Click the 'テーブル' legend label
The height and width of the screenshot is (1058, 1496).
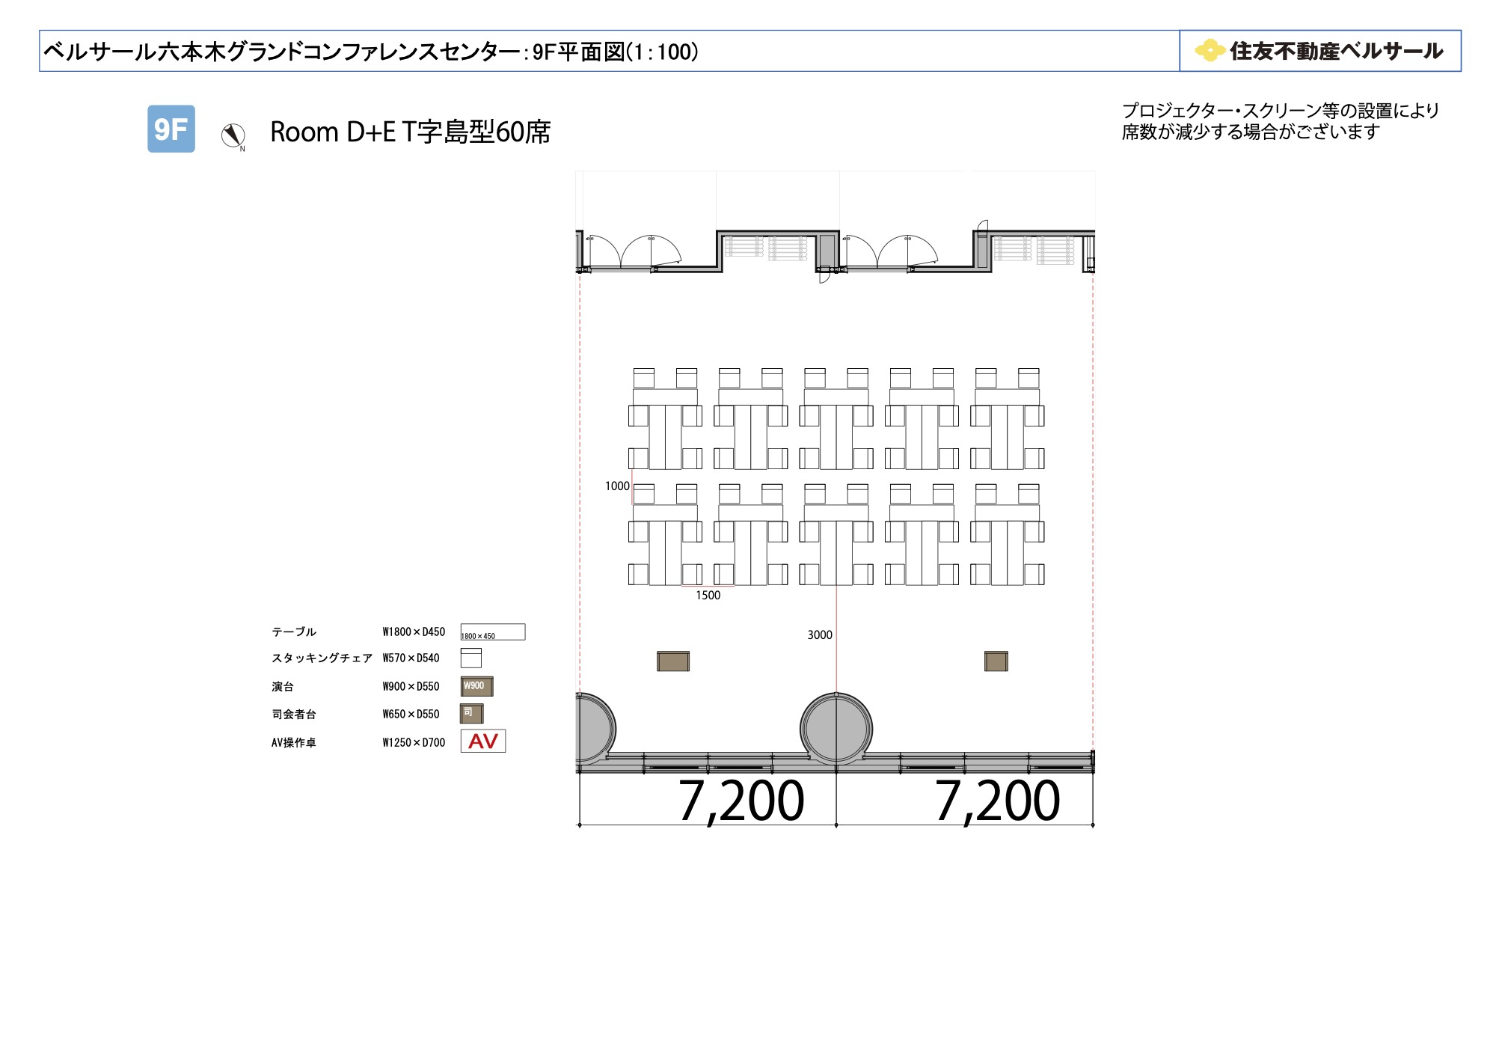294,632
